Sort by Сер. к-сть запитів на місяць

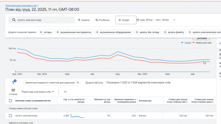coord(74,101)
